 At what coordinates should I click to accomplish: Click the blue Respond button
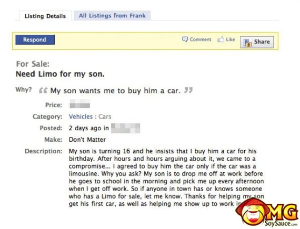point(35,40)
